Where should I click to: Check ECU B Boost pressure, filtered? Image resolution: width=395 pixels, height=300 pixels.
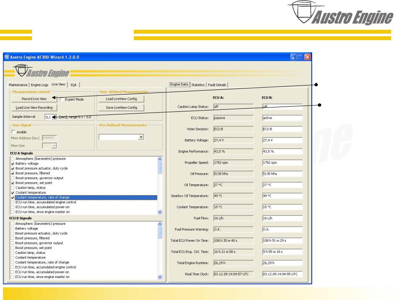[13, 238]
